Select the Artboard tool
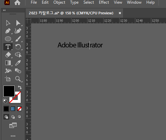The image size is (166, 140). [x=8, y=79]
